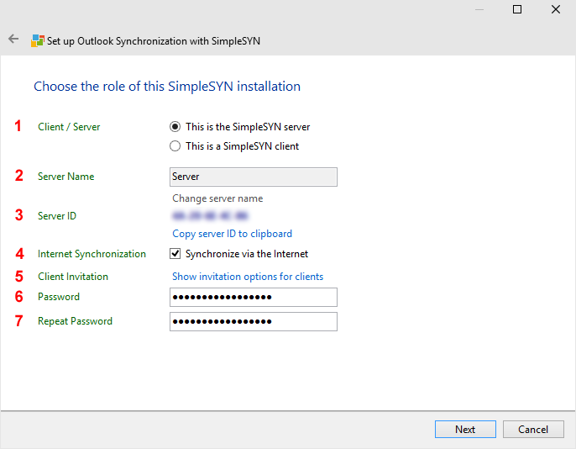Maximize the setup window
Image resolution: width=576 pixels, height=449 pixels.
(517, 10)
